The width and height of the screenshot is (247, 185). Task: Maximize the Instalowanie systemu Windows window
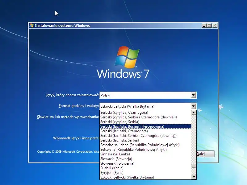pyautogui.click(x=209, y=26)
